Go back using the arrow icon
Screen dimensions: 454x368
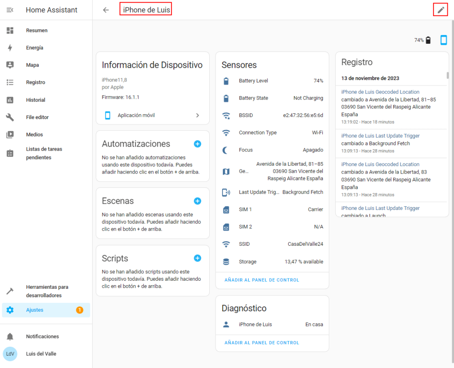pos(106,10)
